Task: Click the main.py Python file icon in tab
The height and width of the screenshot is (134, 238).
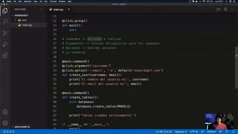Action: [x=51, y=9]
